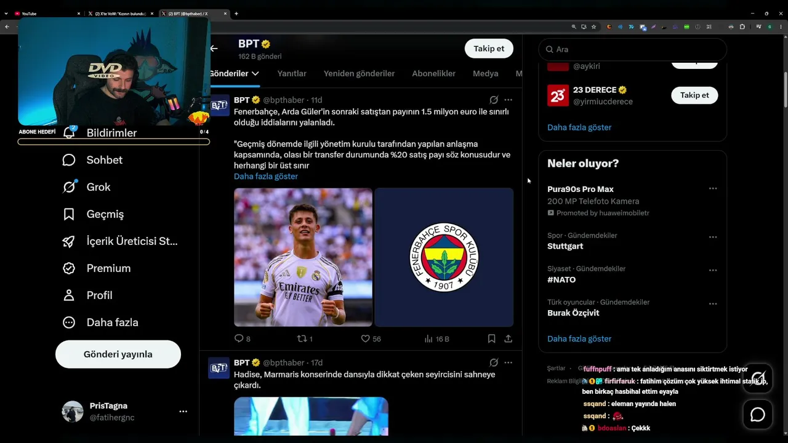Screen dimensions: 788x443
Task: Switch to the Abonelikler tab
Action: pyautogui.click(x=434, y=73)
